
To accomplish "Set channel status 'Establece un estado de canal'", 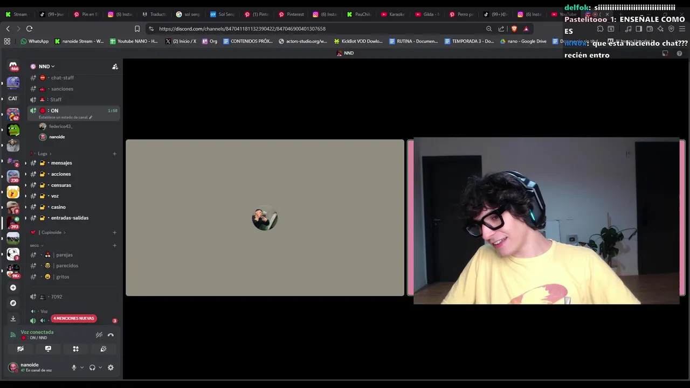I will click(x=65, y=117).
